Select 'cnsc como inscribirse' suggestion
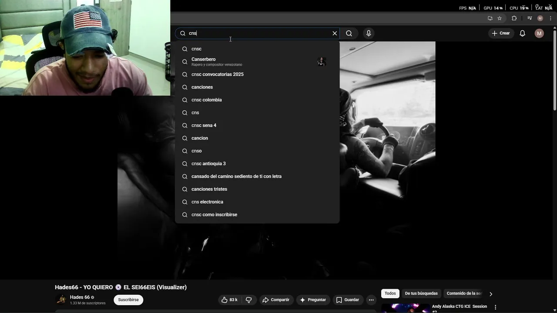Viewport: 557px width, 313px height. coord(257,215)
